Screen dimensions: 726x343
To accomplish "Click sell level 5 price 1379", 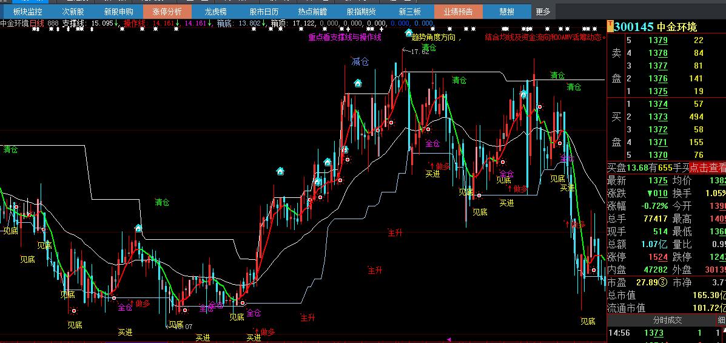I will (658, 40).
